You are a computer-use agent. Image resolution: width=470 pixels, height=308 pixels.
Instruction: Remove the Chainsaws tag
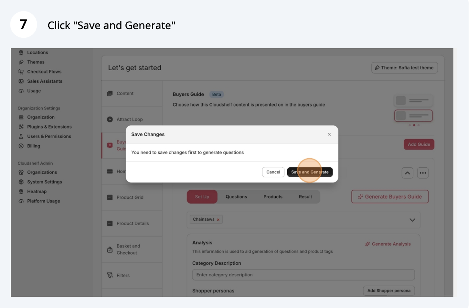coord(218,219)
